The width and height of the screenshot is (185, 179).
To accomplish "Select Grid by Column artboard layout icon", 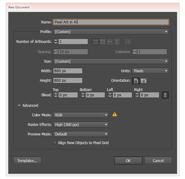I will 103,42.
